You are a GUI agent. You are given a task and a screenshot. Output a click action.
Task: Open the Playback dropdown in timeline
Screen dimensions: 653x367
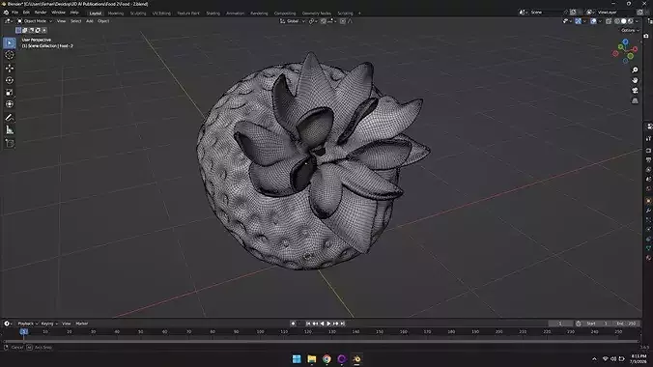(x=27, y=324)
